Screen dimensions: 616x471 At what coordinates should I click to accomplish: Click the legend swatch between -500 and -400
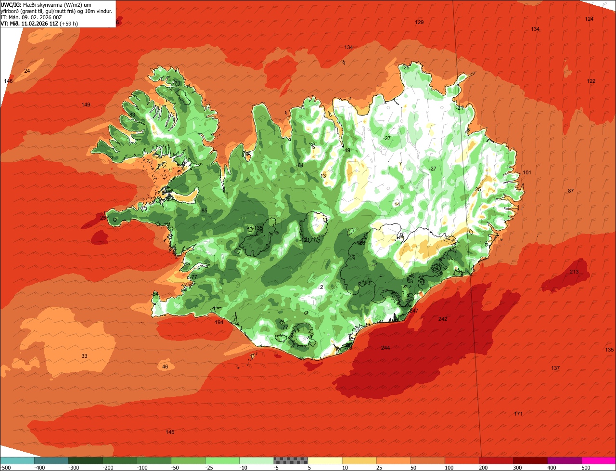coord(17,460)
